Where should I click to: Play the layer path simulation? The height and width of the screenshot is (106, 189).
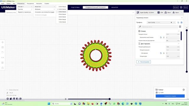click(66, 99)
